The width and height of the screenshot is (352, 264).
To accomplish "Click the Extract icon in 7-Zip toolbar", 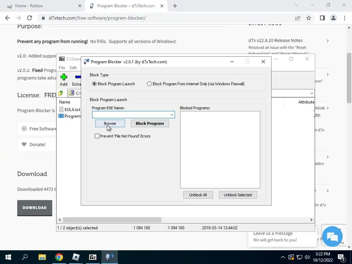I will coord(77,77).
